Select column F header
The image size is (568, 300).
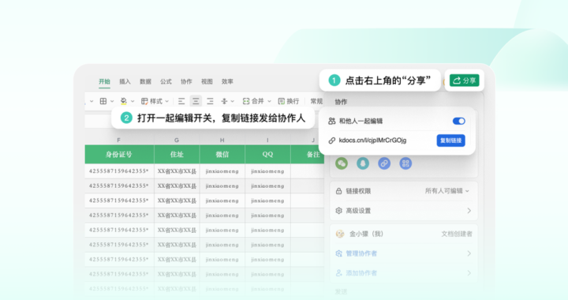[x=119, y=140]
